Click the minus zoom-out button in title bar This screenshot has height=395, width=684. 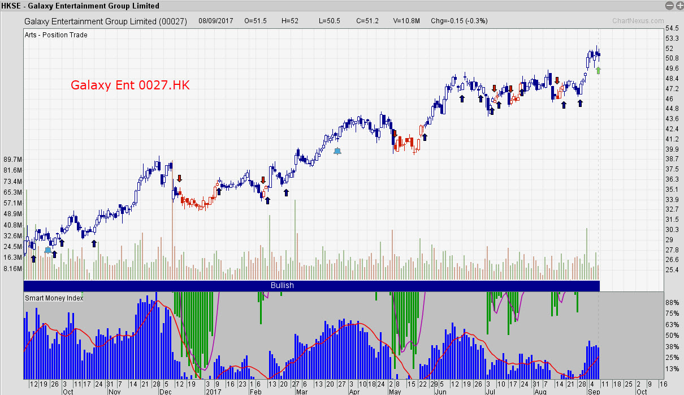pyautogui.click(x=669, y=6)
